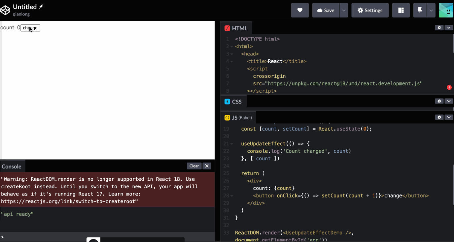The width and height of the screenshot is (454, 242).
Task: Click the ReactDOM.render(<UseUpdateEffectDemo />, line
Action: 295,233
